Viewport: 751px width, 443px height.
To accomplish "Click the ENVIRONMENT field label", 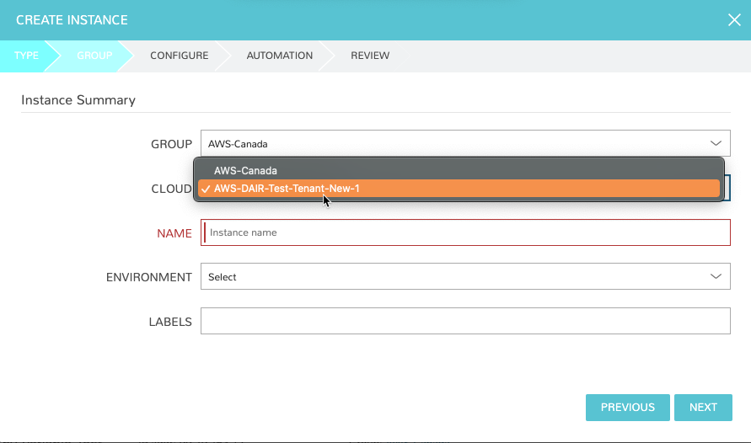I will pos(149,277).
